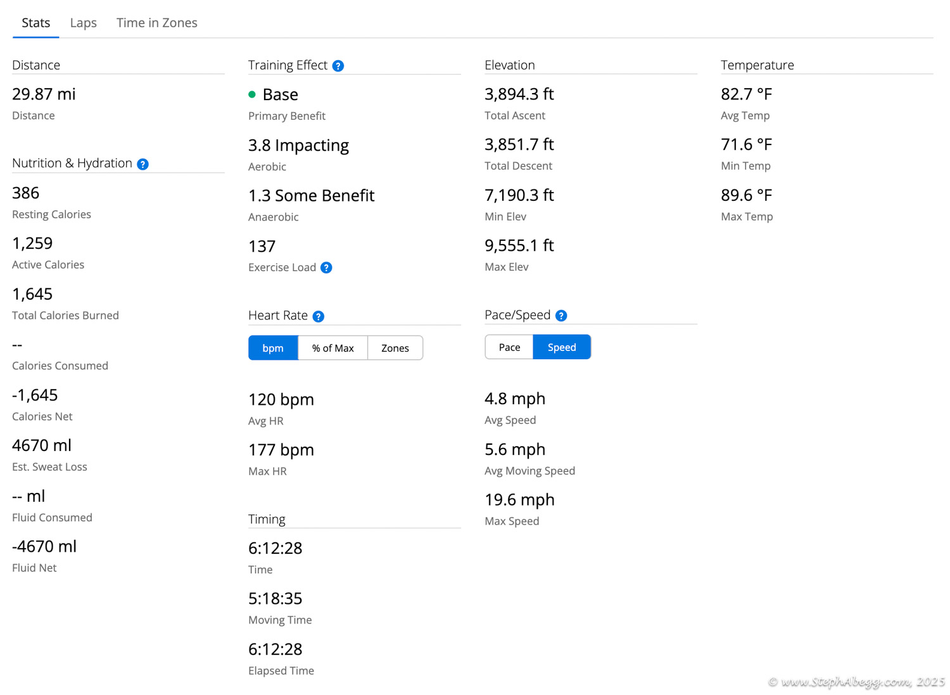Click the Elapsed Time label

(281, 671)
